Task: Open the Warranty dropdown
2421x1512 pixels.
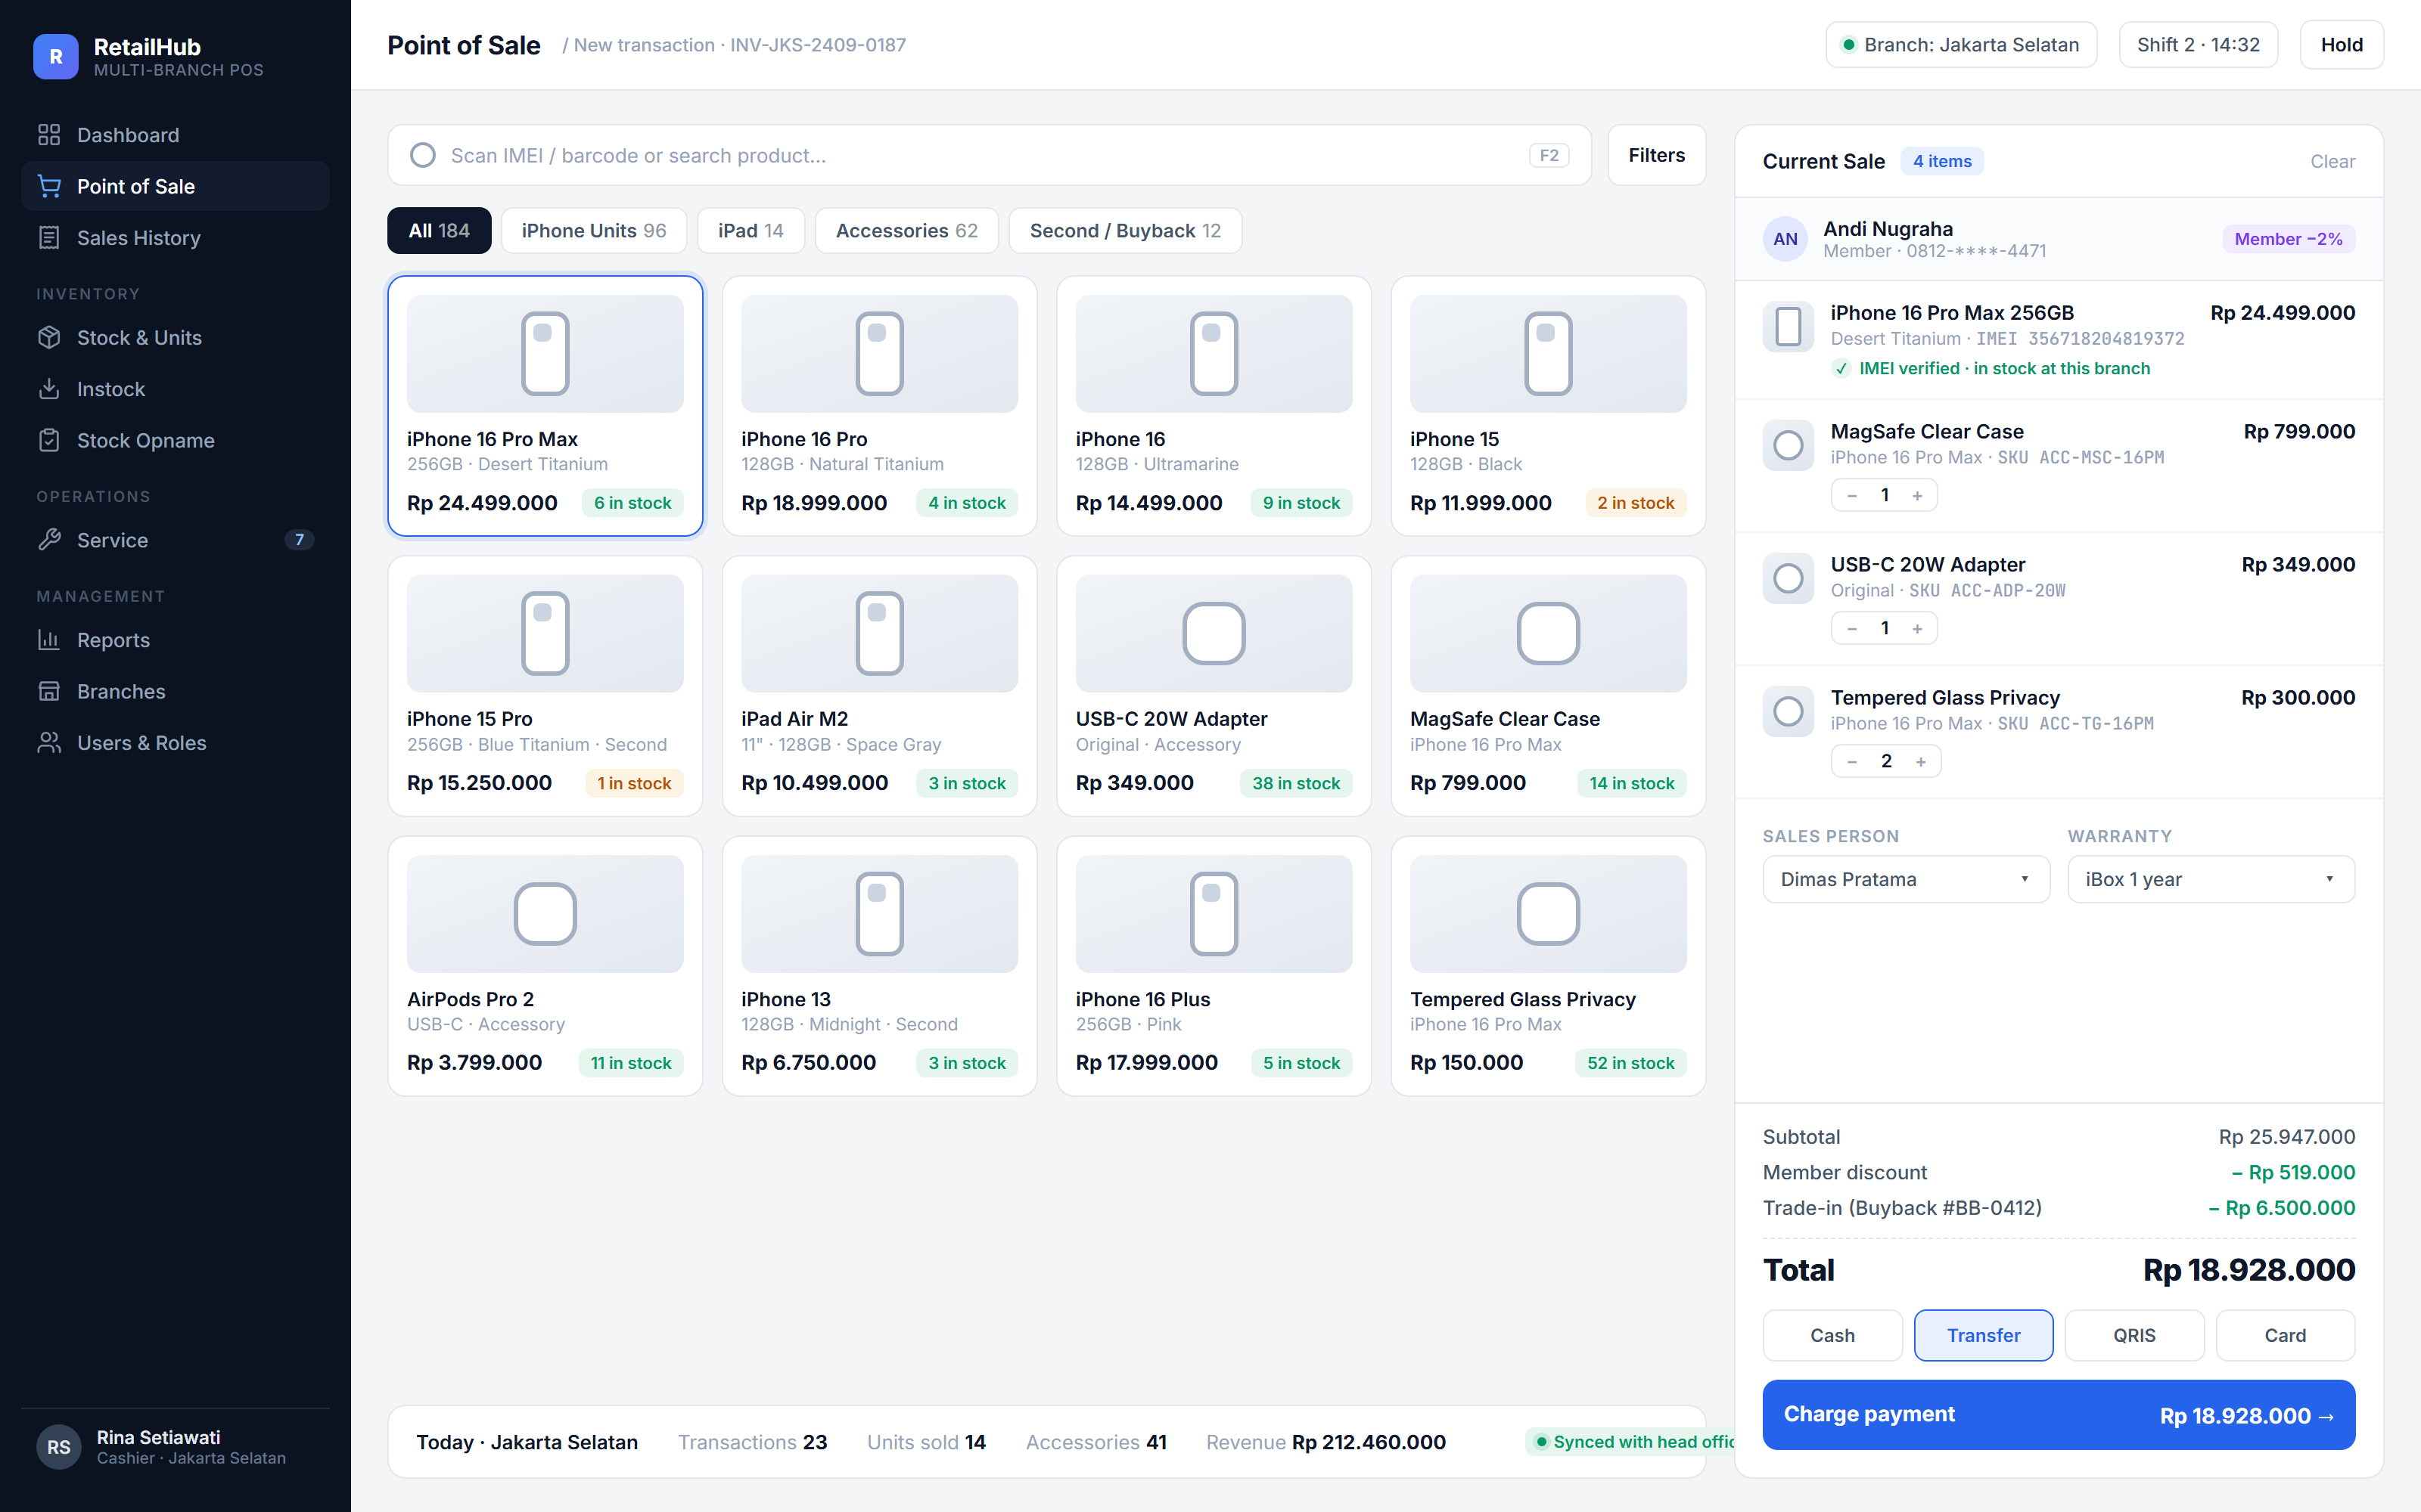Action: tap(2211, 879)
